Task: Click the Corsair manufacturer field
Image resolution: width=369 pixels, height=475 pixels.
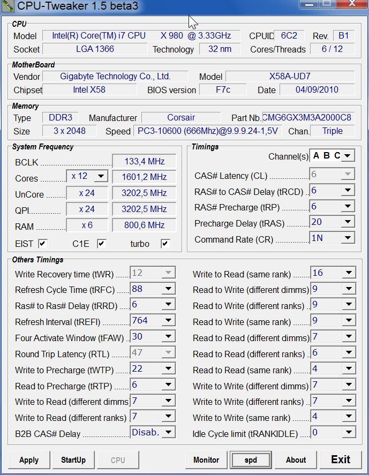Action: tap(181, 117)
